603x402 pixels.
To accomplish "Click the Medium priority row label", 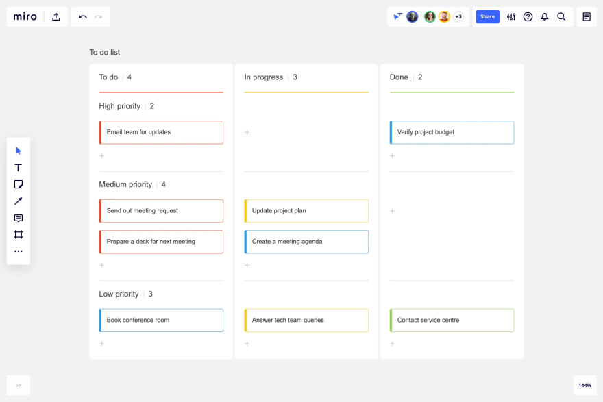I will pos(125,184).
